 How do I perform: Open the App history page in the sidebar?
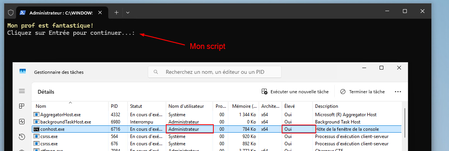click(x=22, y=136)
